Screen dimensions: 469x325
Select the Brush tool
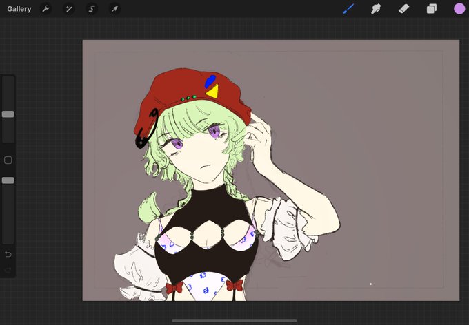(x=348, y=9)
